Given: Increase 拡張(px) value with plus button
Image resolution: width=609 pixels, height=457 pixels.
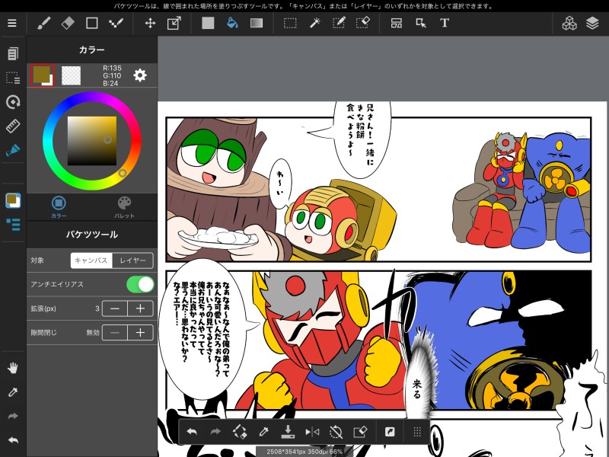Looking at the screenshot, I should (140, 308).
